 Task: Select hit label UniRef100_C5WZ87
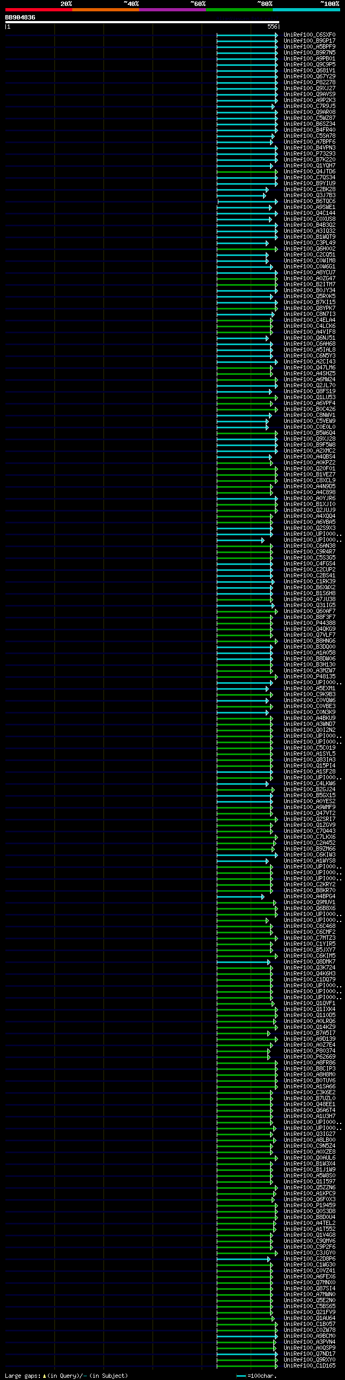tap(309, 118)
